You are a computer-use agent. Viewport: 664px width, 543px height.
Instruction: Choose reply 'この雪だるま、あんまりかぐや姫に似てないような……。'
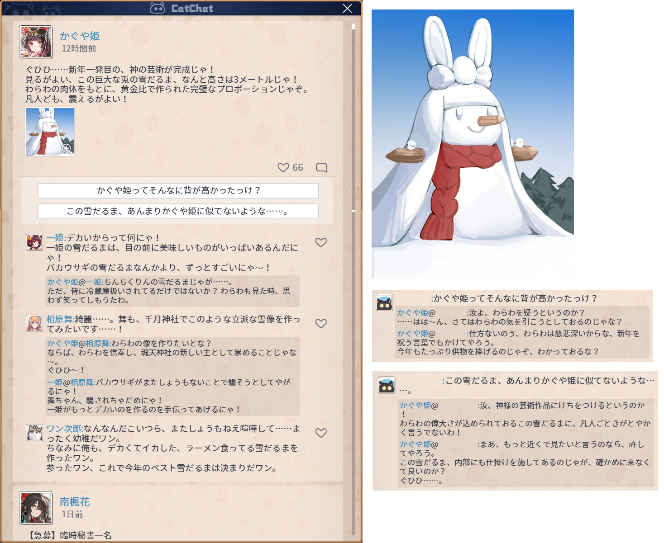[178, 211]
